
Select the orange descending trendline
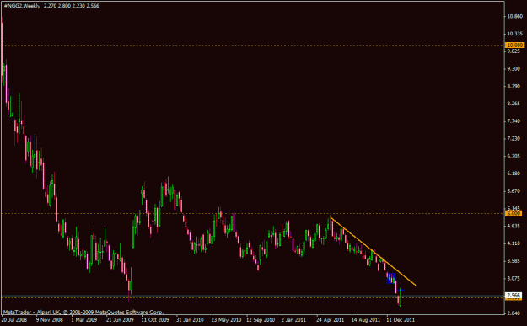(373, 252)
